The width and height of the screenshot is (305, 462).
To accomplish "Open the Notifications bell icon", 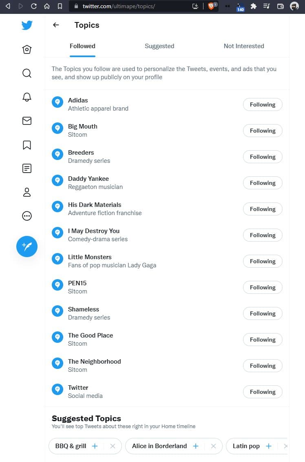I will click(x=27, y=97).
